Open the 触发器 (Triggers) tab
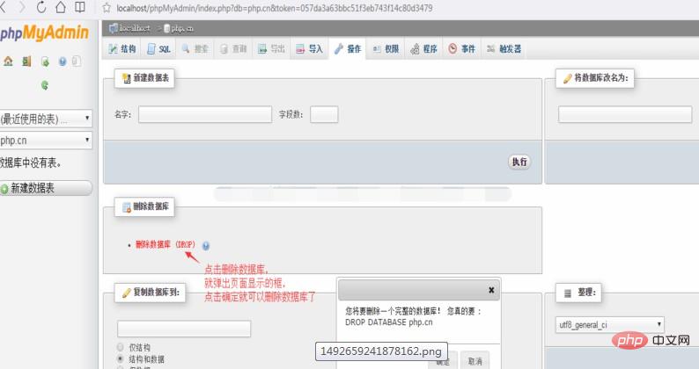Screen dimensions: 699x369 click(x=504, y=49)
